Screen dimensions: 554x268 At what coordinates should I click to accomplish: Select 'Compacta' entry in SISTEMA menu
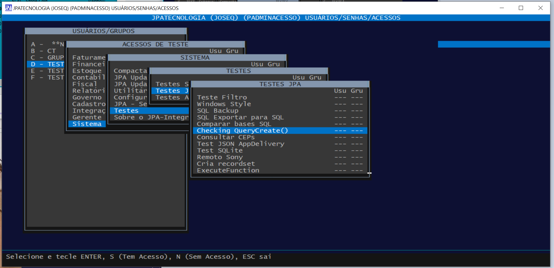[130, 71]
